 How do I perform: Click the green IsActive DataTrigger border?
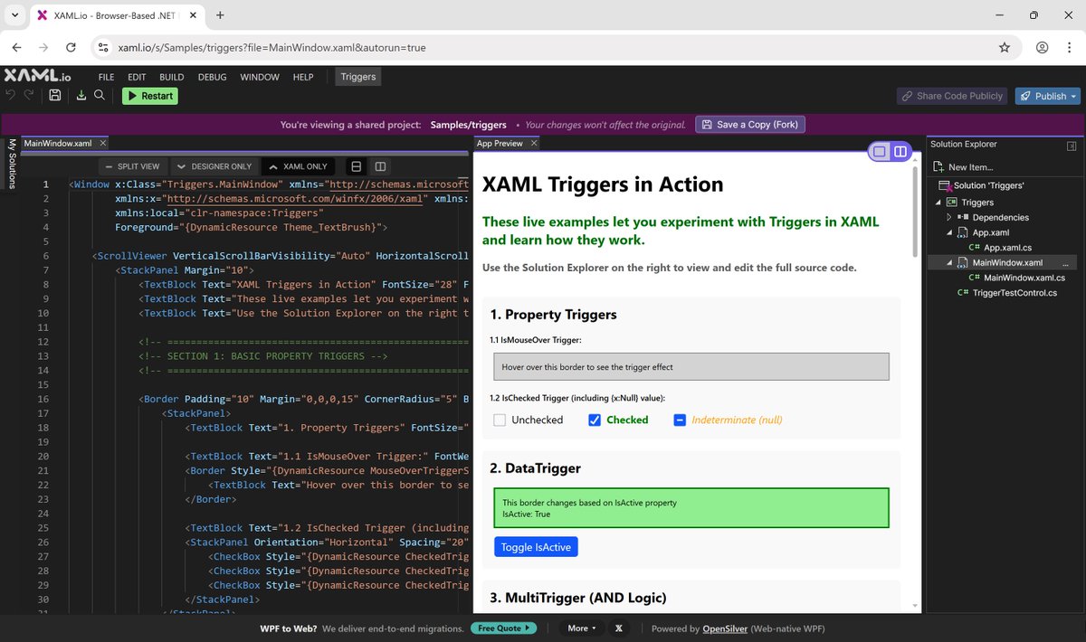pos(691,508)
